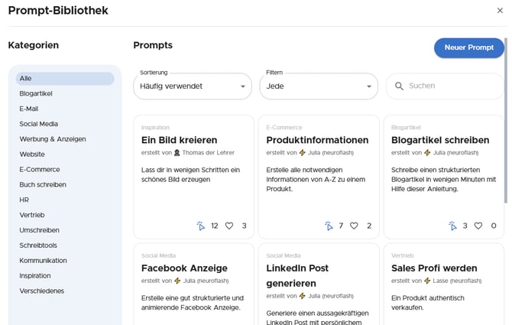Image resolution: width=512 pixels, height=325 pixels.
Task: Click usage cursor icon on Ein Bild kreieren
Action: click(x=200, y=226)
